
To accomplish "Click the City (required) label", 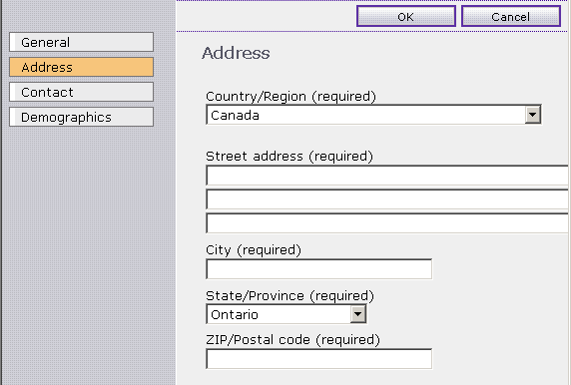I will pyautogui.click(x=254, y=250).
